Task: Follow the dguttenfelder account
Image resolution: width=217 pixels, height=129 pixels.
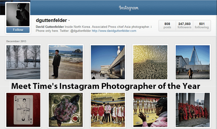Action: pyautogui.click(x=18, y=30)
